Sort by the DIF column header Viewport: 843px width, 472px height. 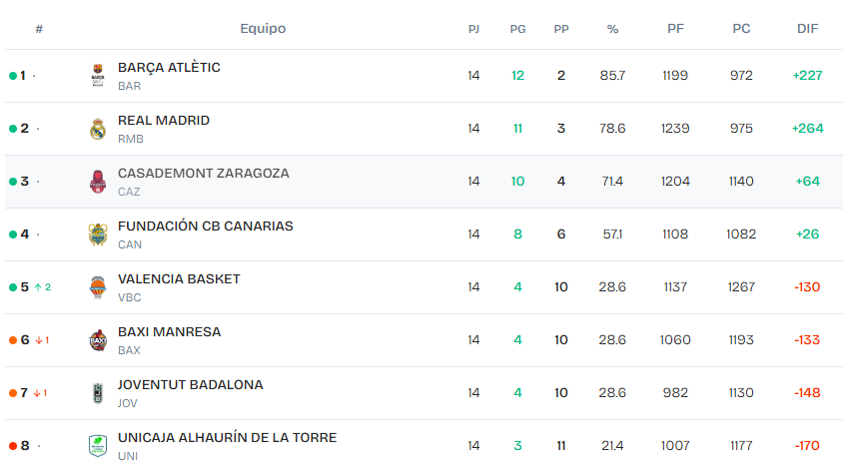807,29
